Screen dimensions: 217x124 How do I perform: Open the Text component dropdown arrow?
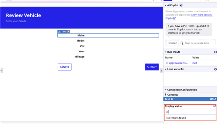click(x=69, y=31)
